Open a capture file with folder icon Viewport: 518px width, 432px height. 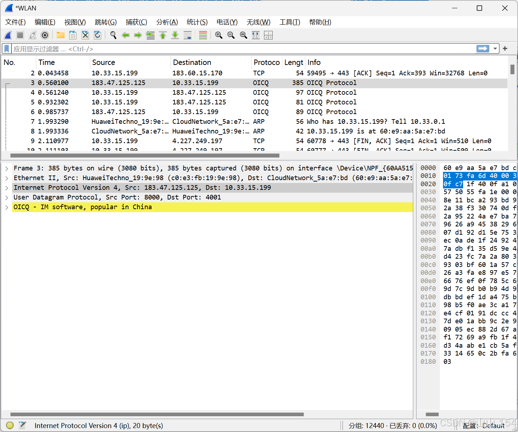point(60,35)
